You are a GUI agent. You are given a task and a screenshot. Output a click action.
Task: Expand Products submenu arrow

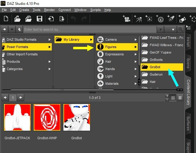pos(50,62)
